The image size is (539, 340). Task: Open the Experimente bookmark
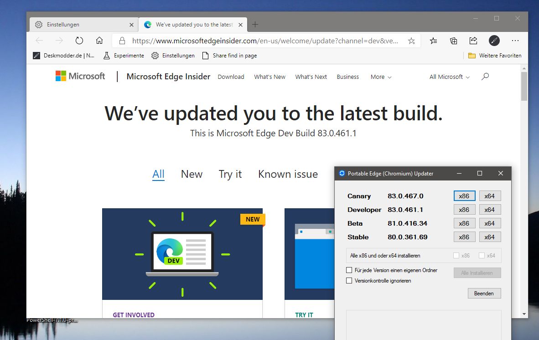click(124, 56)
